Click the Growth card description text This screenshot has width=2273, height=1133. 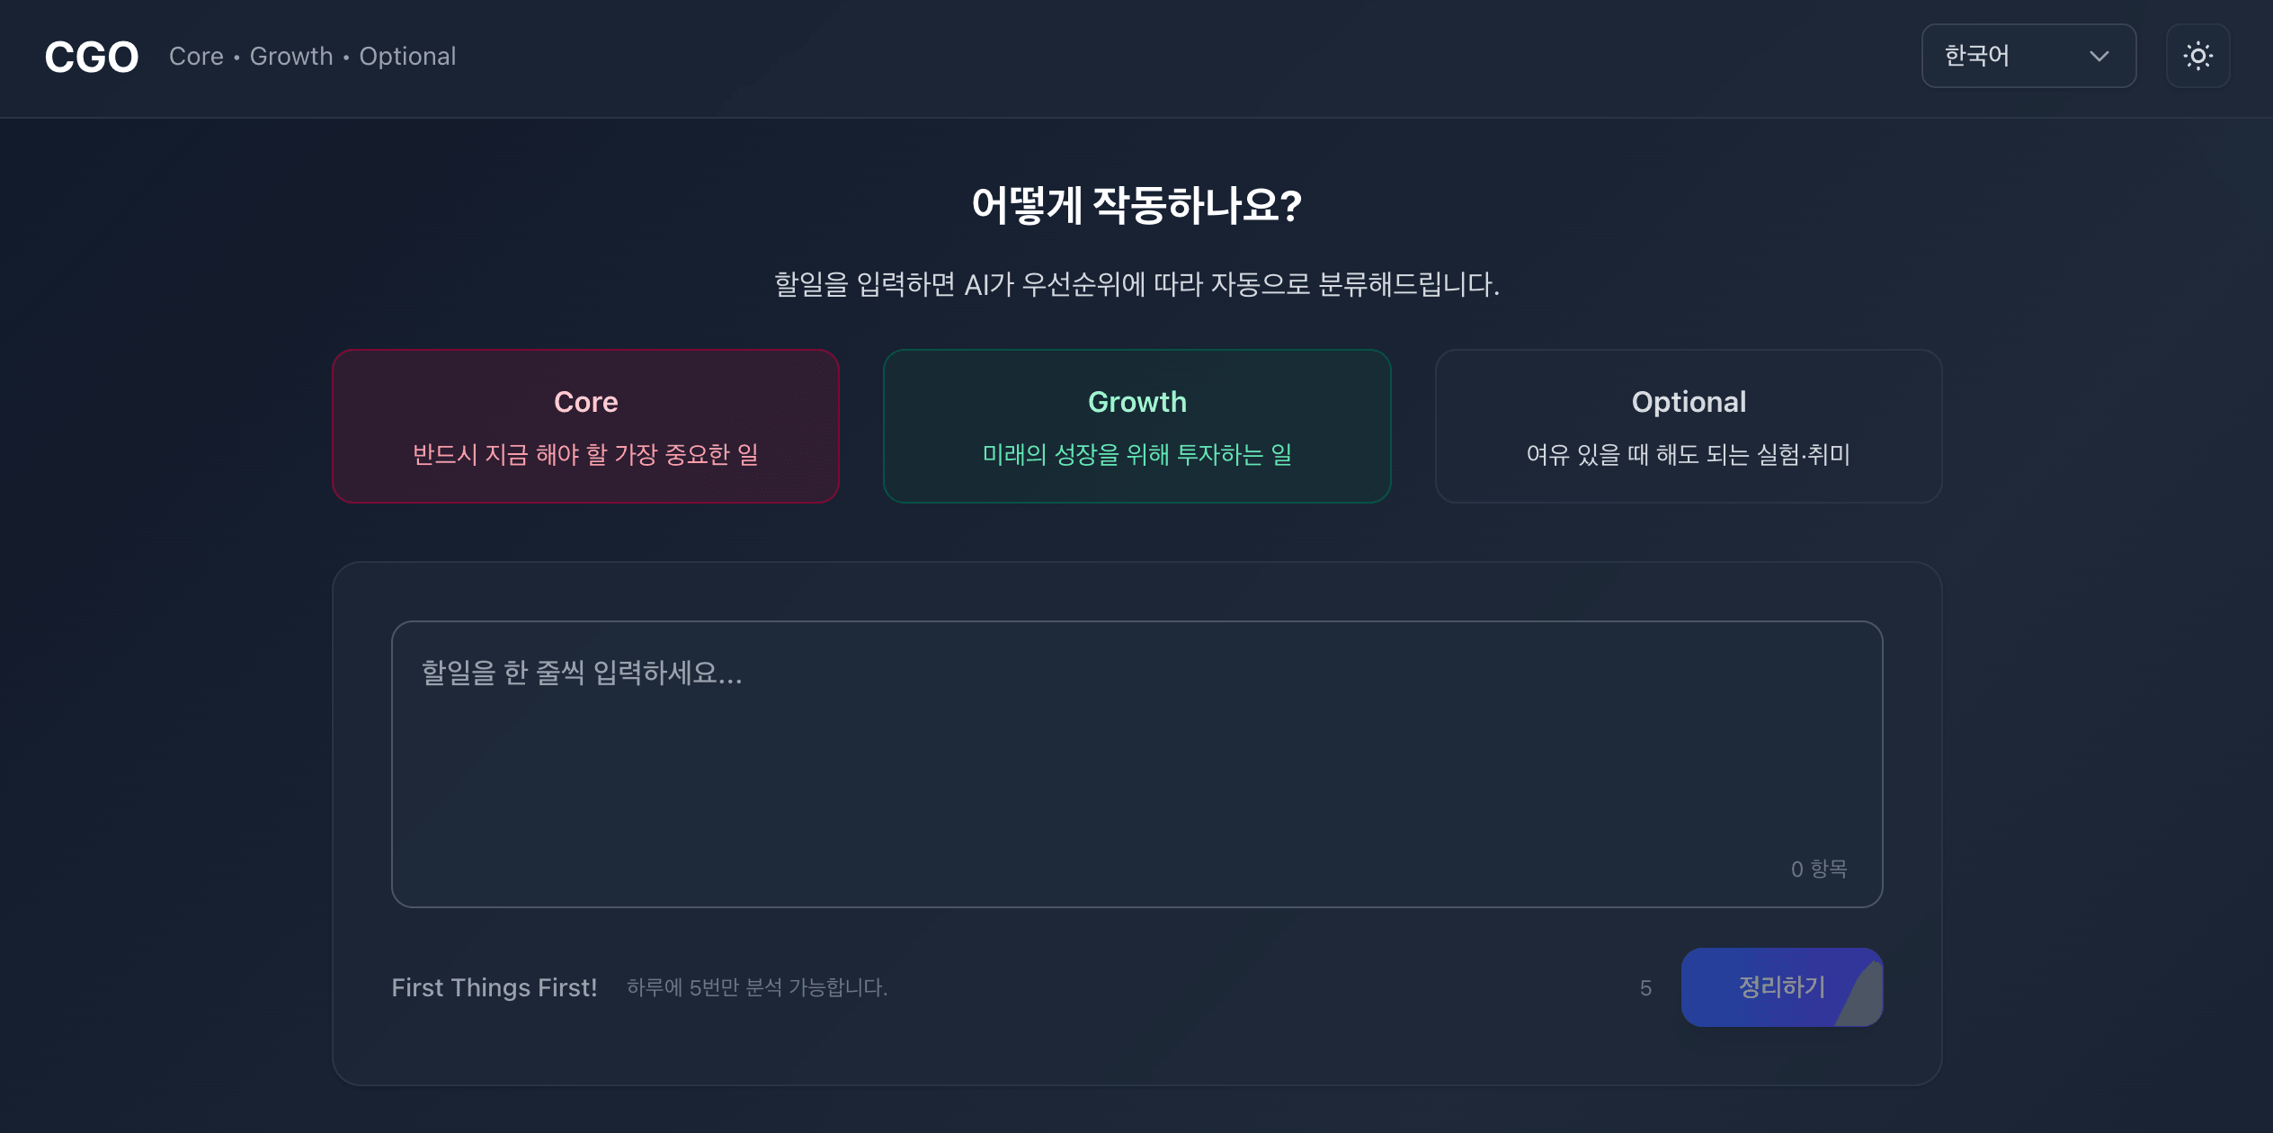(1136, 455)
